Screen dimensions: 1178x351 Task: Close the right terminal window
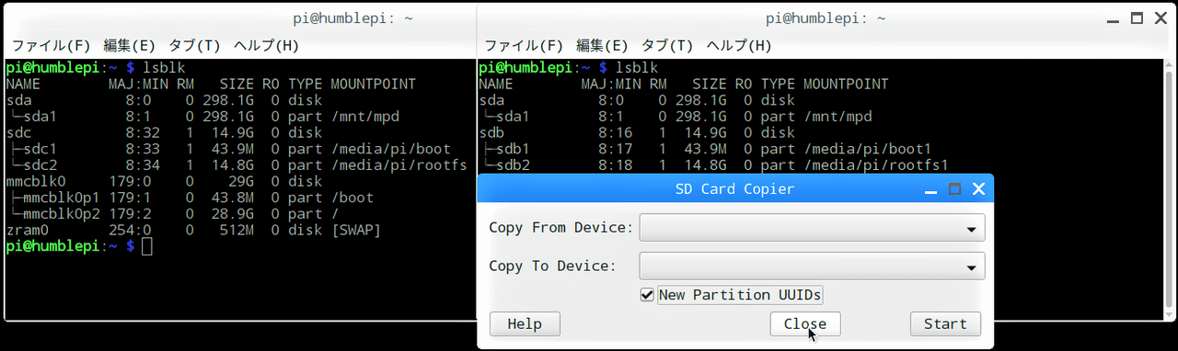[x=1158, y=18]
